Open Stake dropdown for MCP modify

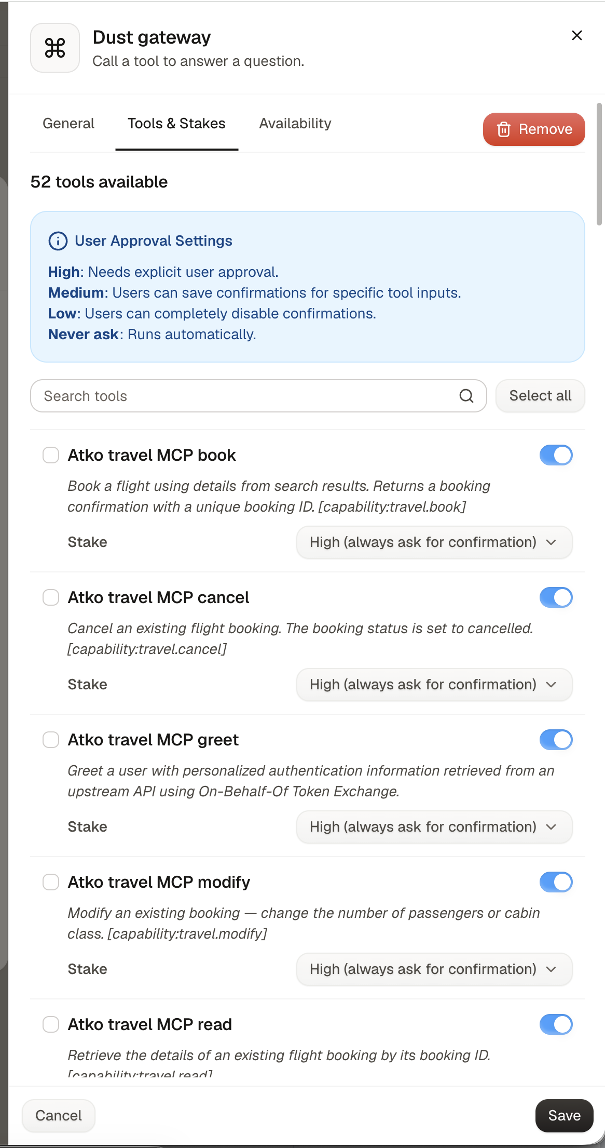click(x=434, y=969)
